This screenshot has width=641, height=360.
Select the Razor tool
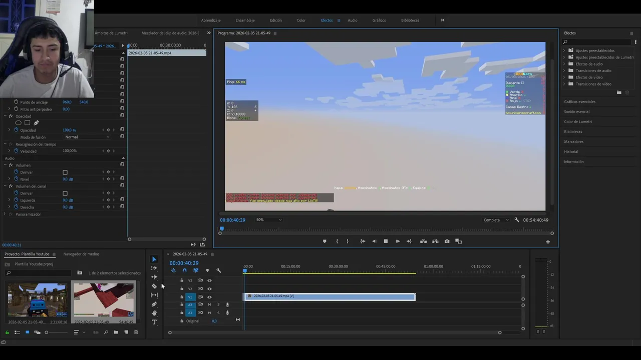pos(154,286)
